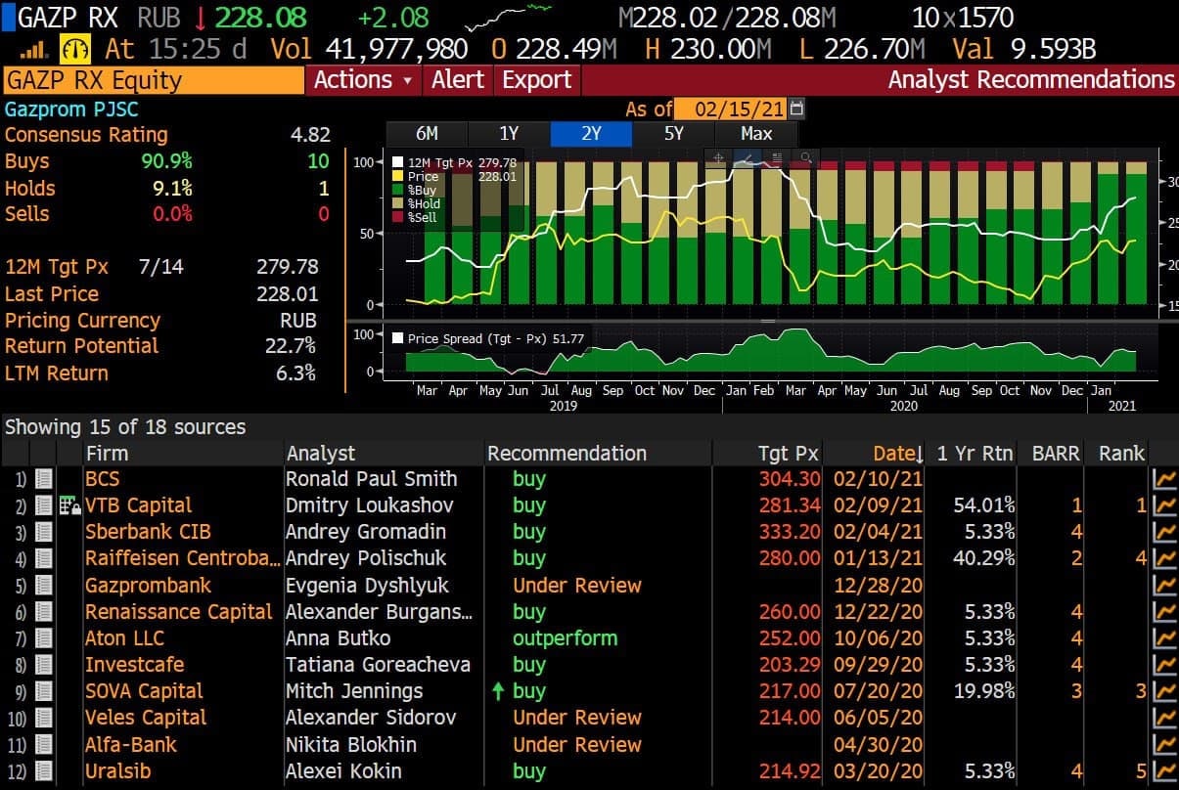
Task: Open the chart icon at end of Sberbank CIB row
Action: click(1164, 532)
